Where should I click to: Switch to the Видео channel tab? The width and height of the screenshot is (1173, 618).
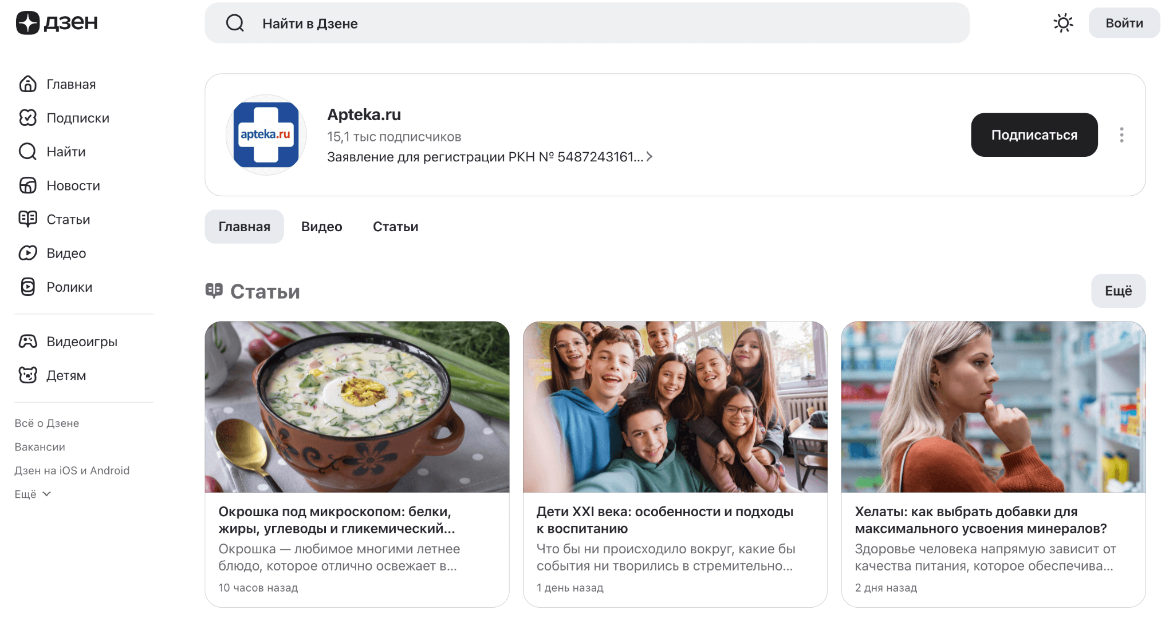point(321,227)
